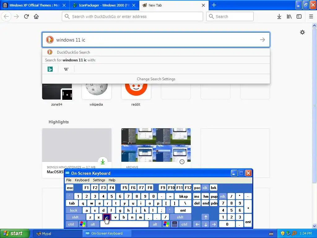
Task: Open a new tab with the plus button
Action: (x=214, y=5)
